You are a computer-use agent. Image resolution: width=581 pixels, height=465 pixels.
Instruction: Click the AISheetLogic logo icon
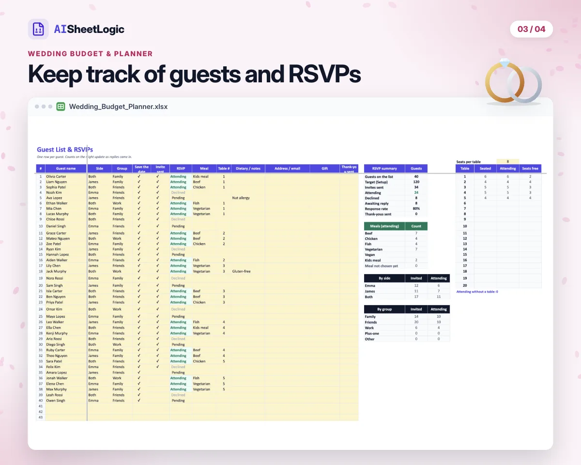tap(38, 29)
